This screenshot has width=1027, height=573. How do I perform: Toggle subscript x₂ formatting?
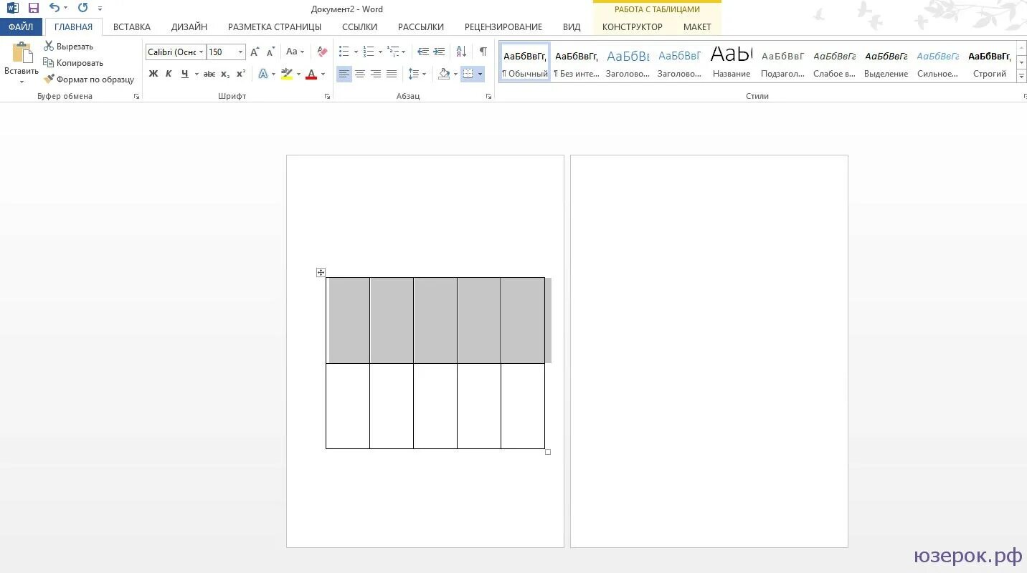(225, 74)
